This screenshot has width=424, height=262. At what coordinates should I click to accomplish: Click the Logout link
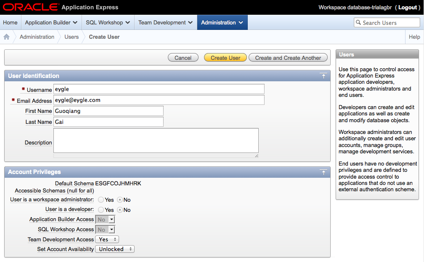(x=408, y=8)
